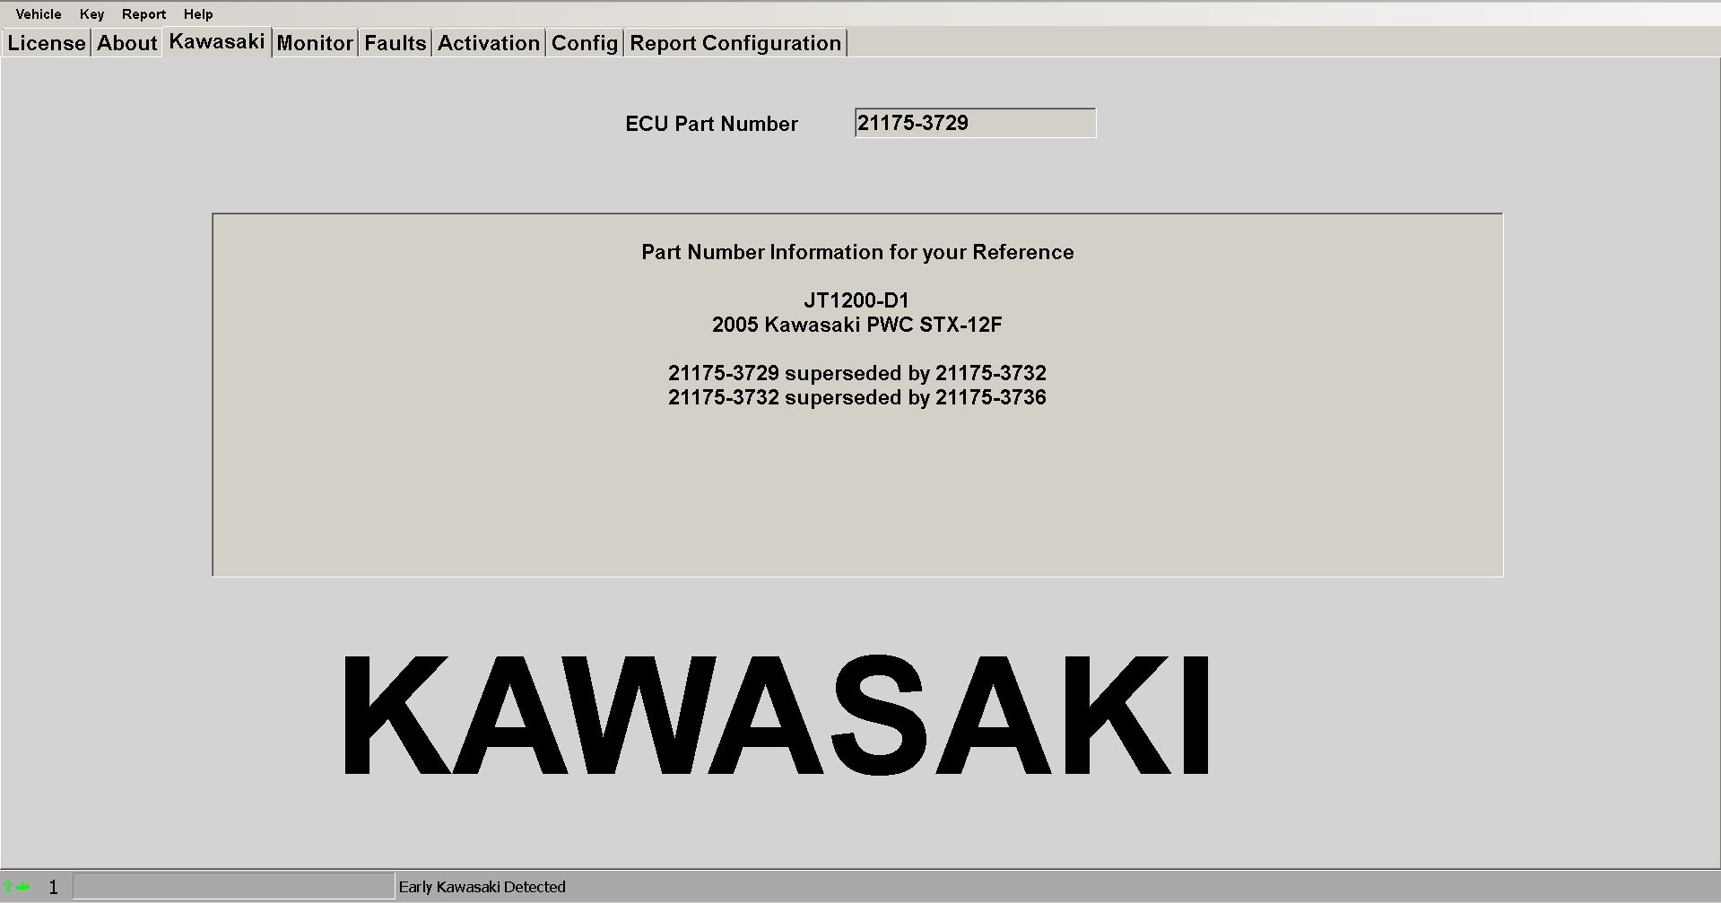
Task: Switch to the About tab
Action: point(127,43)
